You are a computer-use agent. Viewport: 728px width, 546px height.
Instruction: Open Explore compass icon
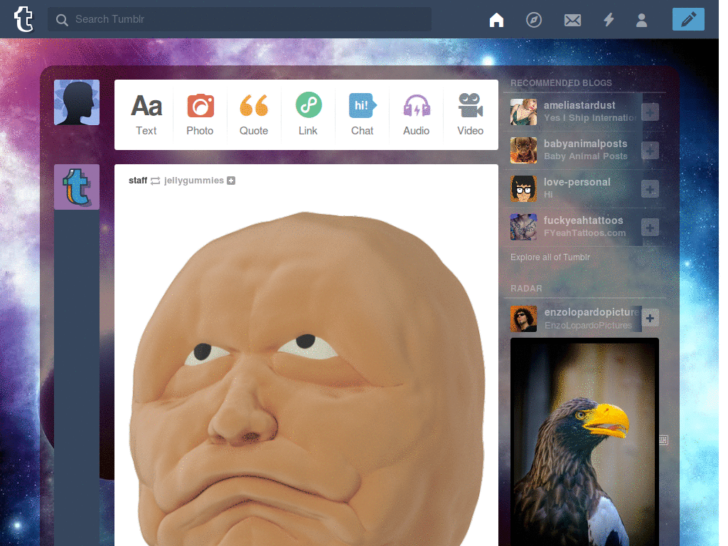(x=534, y=19)
